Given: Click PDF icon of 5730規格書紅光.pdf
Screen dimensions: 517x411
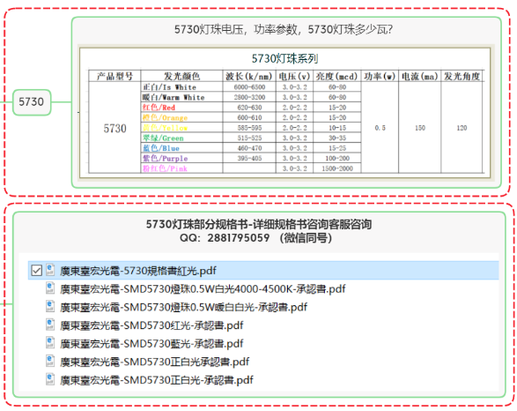Looking at the screenshot, I should 50,270.
